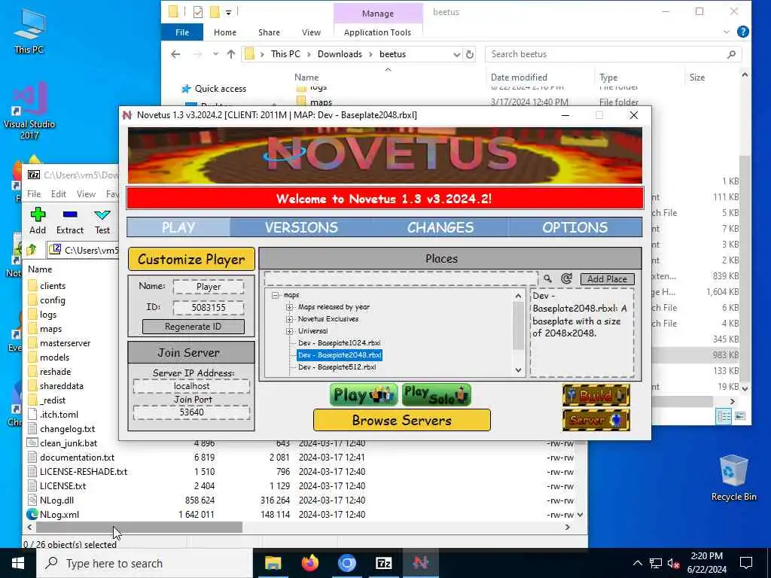Click Customize Player button

(191, 259)
